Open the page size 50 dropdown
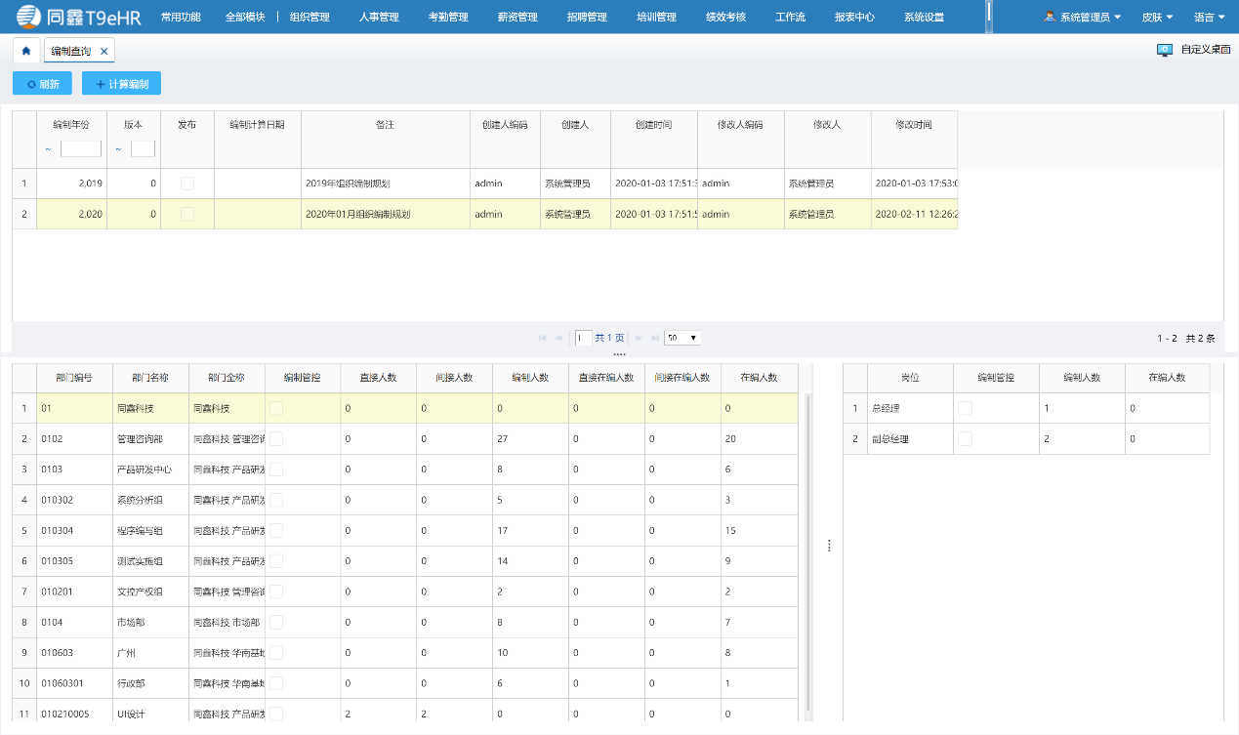The height and width of the screenshot is (735, 1239). point(682,338)
